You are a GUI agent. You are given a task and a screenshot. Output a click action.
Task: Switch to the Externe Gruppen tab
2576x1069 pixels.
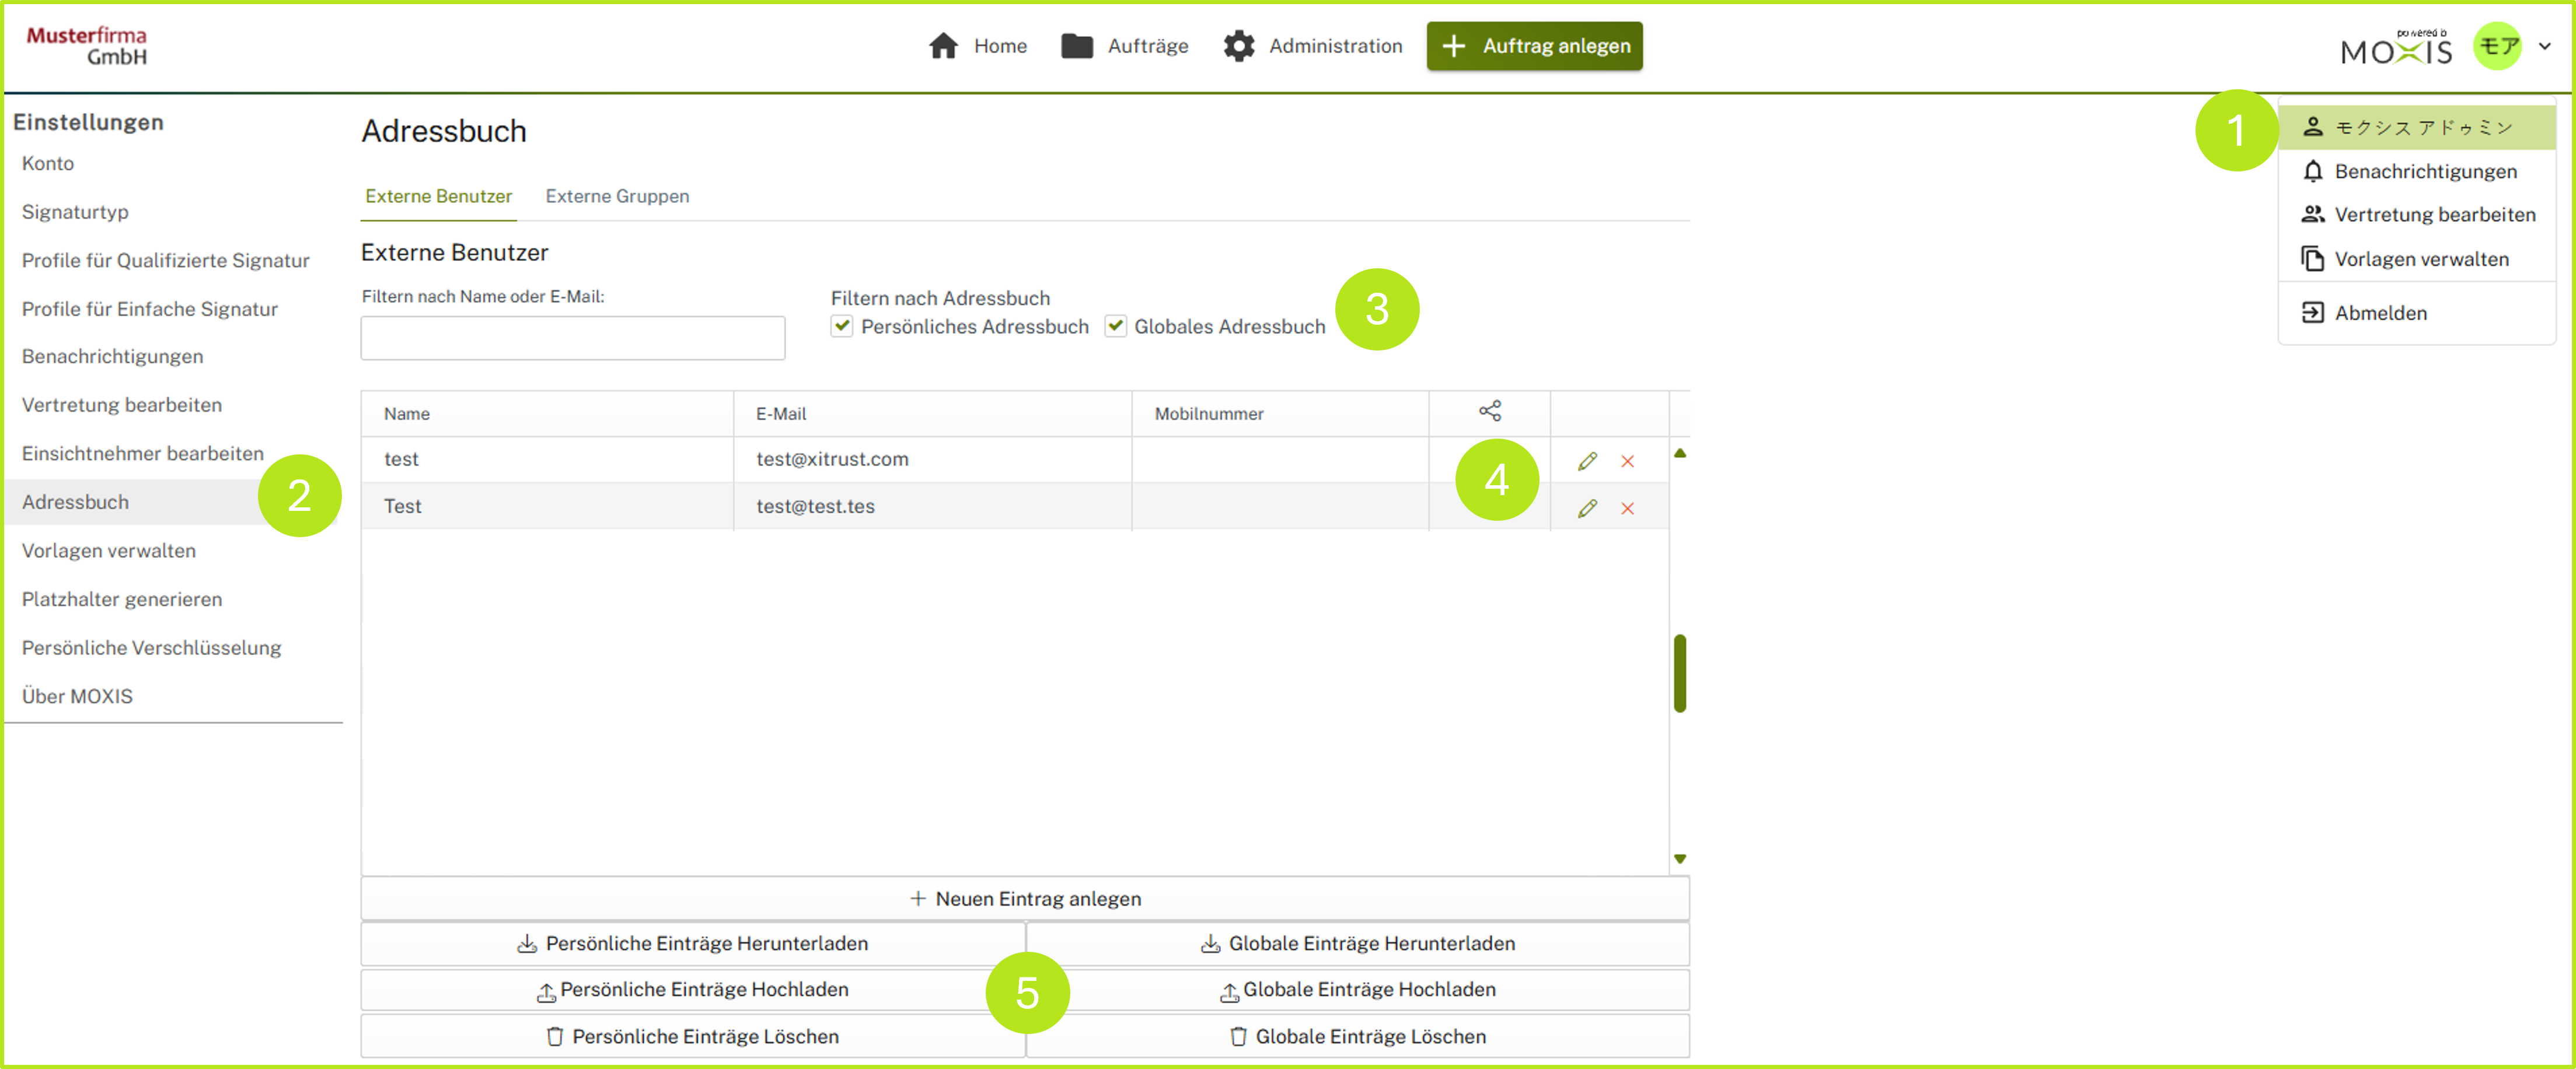(x=617, y=196)
